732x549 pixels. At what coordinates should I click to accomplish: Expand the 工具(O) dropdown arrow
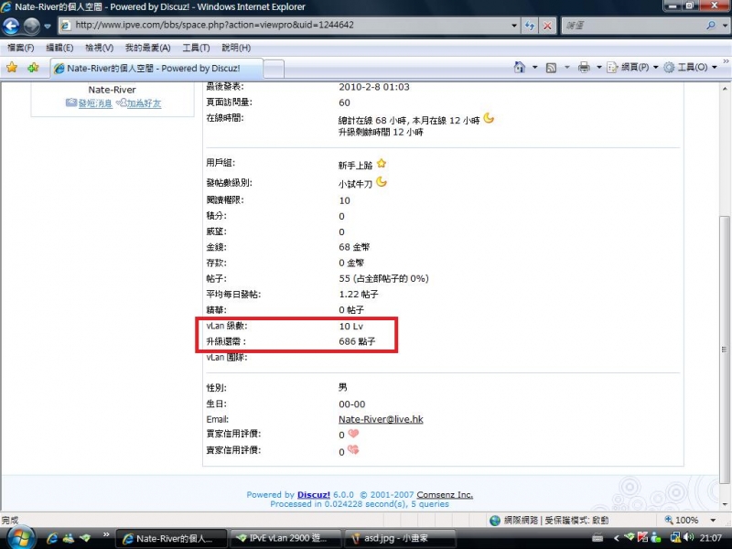715,68
